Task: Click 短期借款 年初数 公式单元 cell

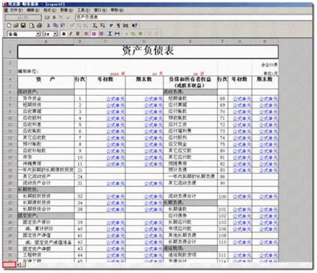Action: pyautogui.click(x=240, y=99)
